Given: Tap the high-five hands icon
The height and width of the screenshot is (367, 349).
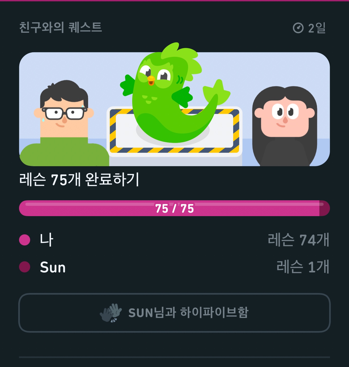Looking at the screenshot, I should 111,313.
